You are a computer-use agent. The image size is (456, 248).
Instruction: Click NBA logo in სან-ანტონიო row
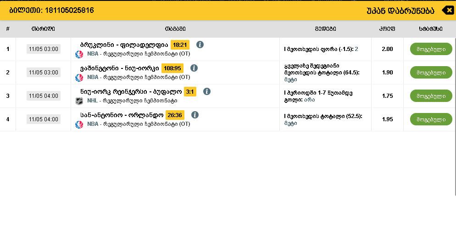pos(79,124)
